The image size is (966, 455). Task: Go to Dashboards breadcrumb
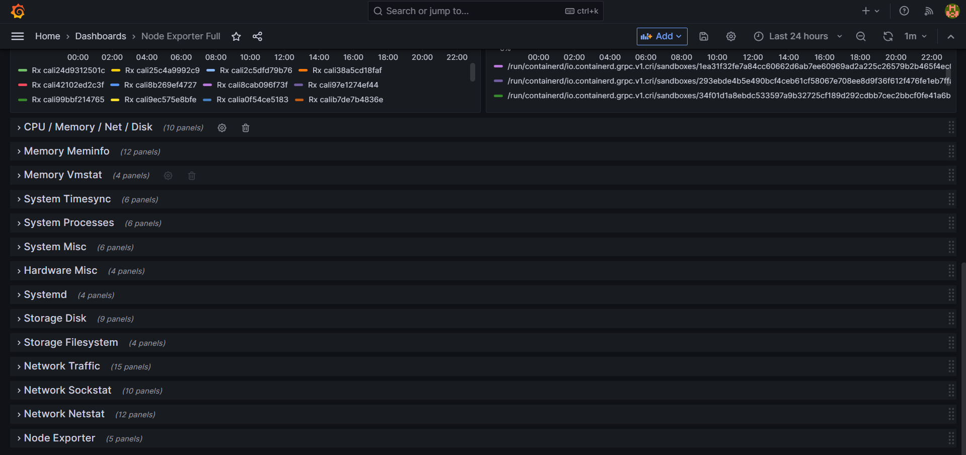point(101,36)
